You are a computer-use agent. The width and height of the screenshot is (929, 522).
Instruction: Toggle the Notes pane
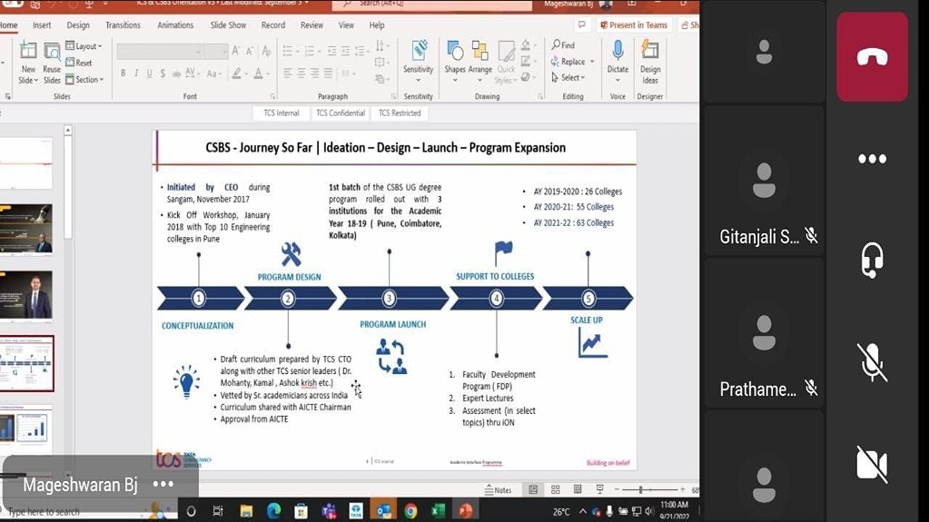498,490
